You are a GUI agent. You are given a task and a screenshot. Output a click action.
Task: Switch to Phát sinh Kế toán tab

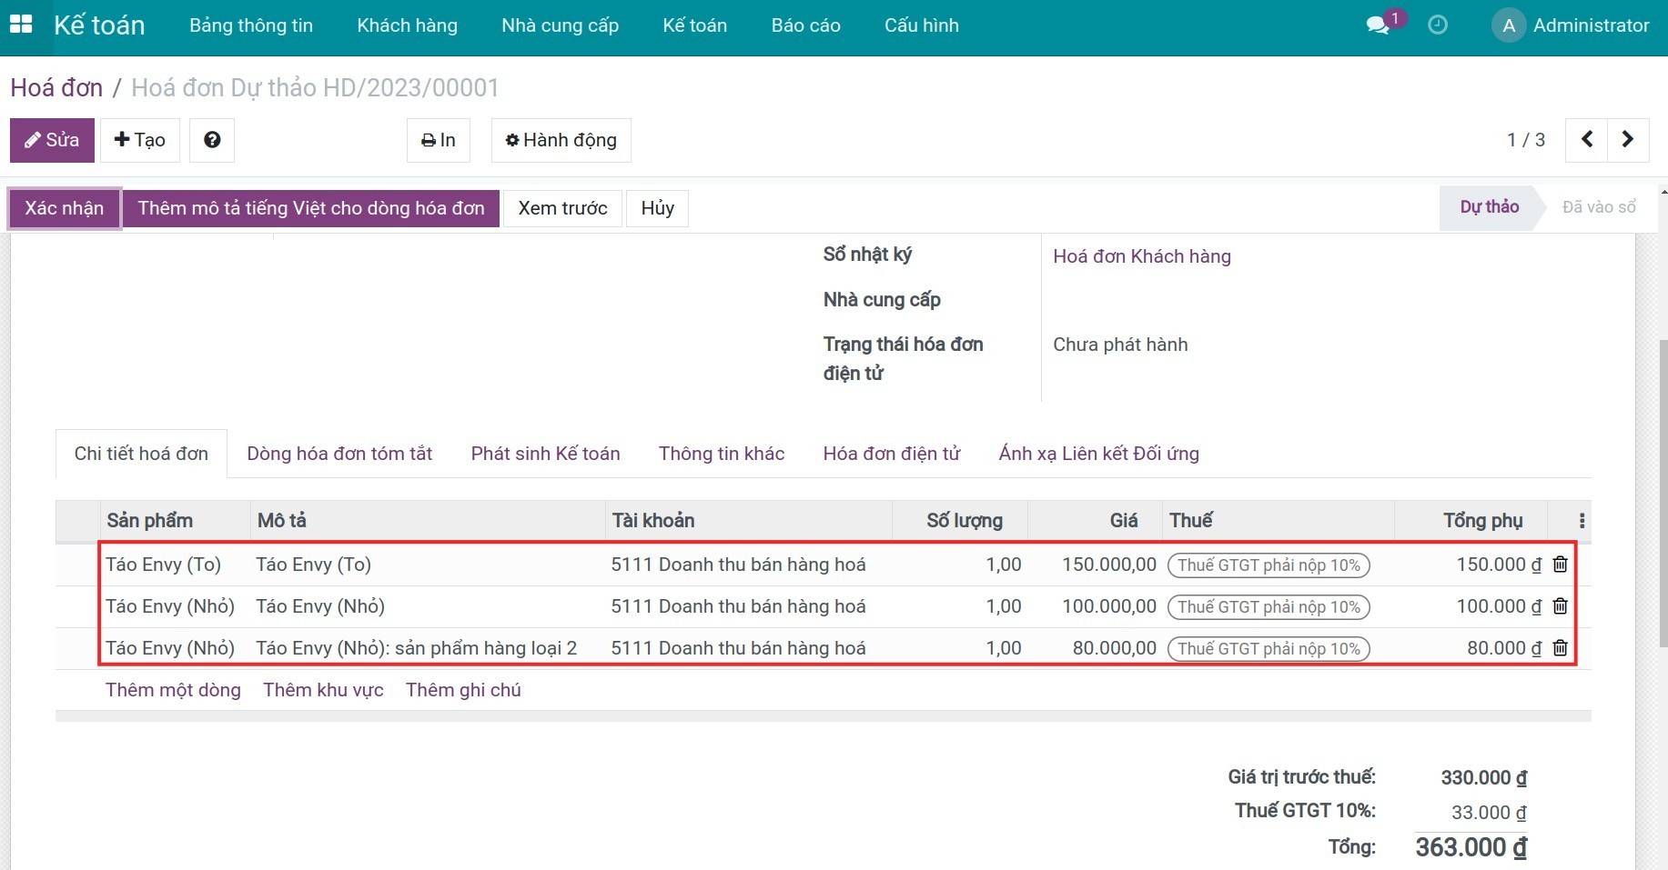[x=545, y=454]
